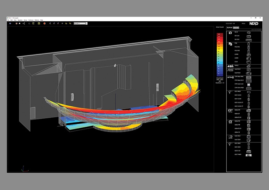
Task: Choose the GEO T4805 array icon
Action: click(249, 154)
